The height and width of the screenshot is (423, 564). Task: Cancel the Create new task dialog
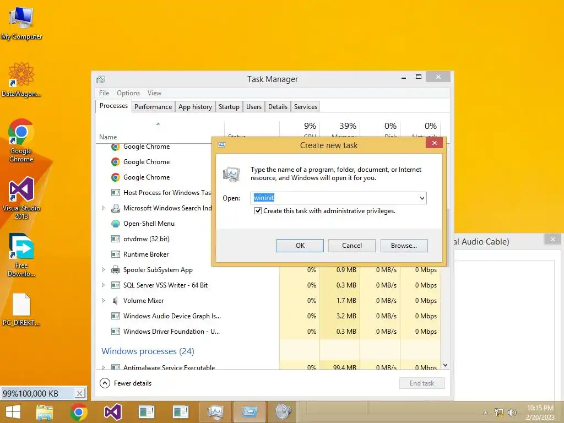tap(352, 245)
